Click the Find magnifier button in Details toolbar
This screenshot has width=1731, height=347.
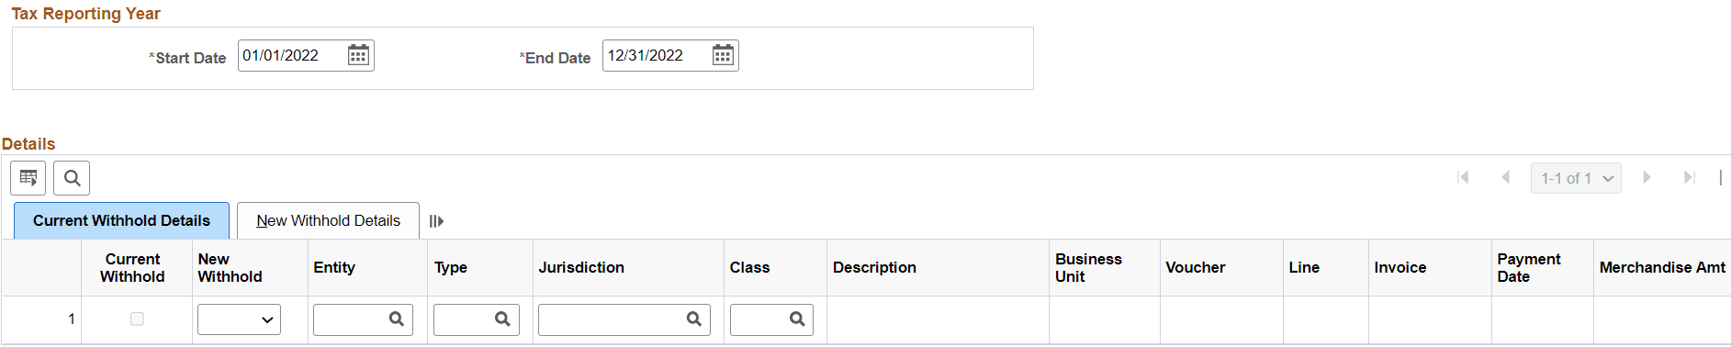(72, 178)
